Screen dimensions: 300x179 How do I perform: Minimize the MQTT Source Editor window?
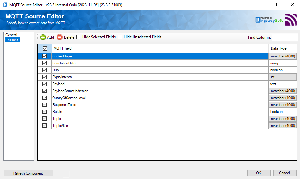coord(264,5)
